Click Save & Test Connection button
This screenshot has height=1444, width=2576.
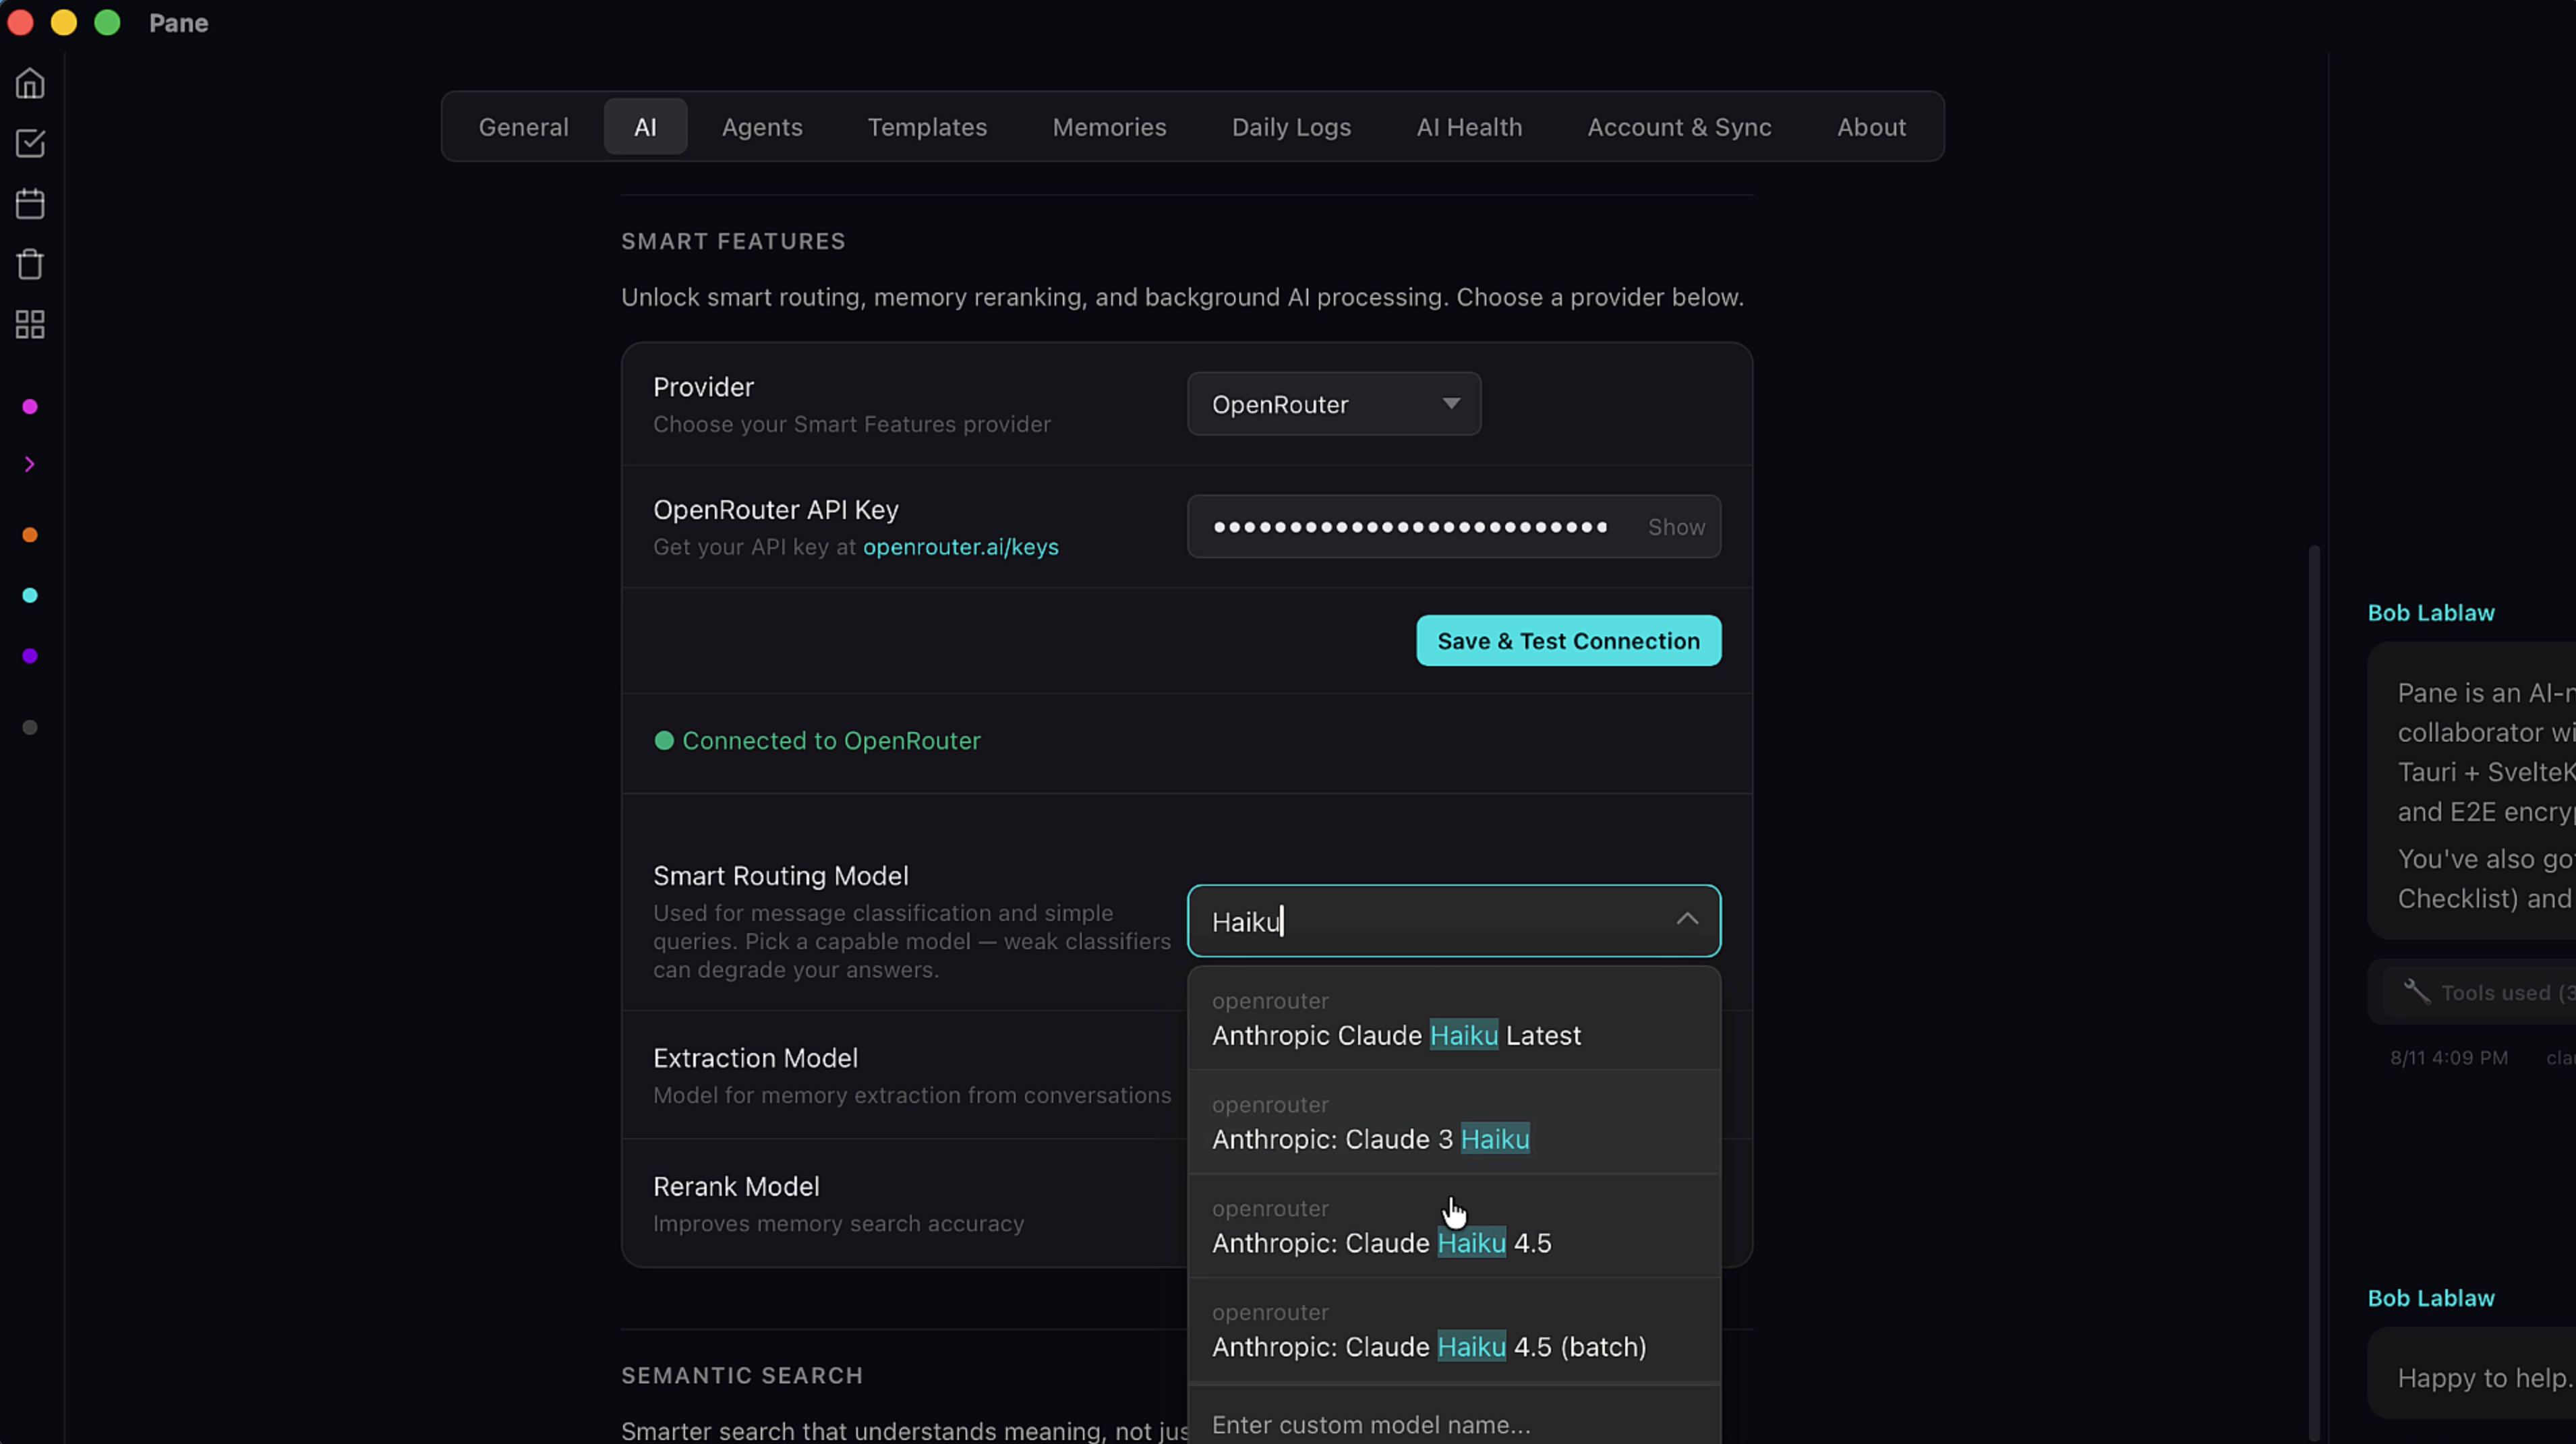click(1568, 641)
